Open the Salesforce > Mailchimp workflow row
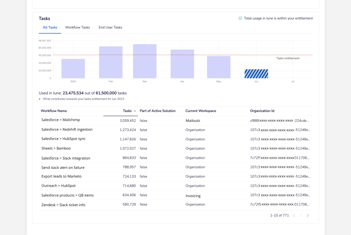 (61, 120)
